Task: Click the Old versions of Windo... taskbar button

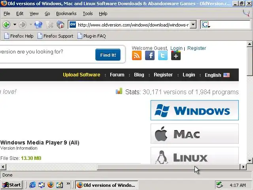Action: tap(107, 185)
